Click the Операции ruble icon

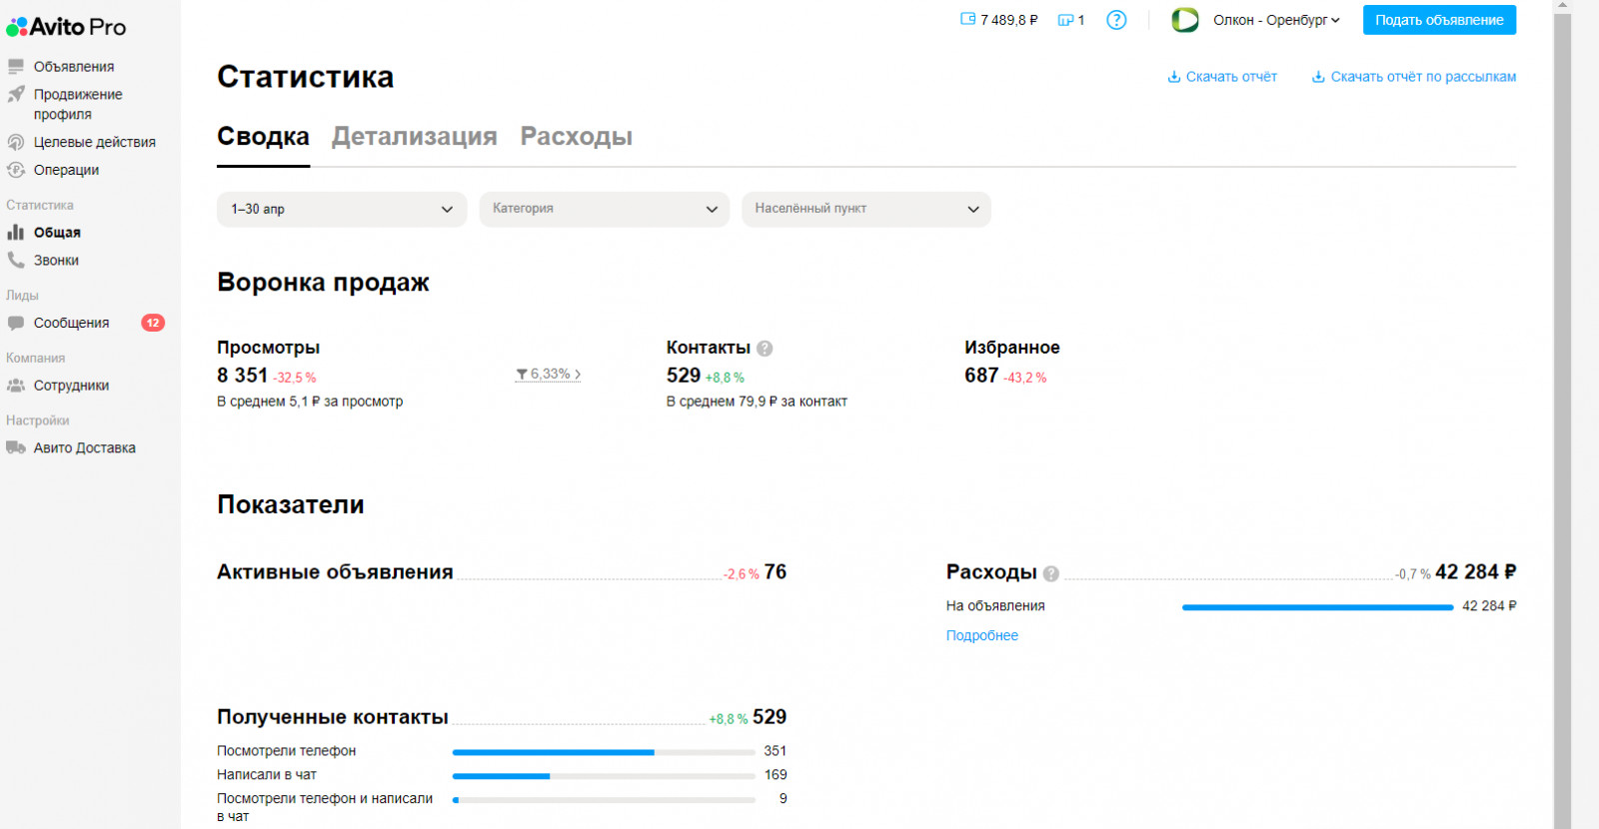point(16,170)
